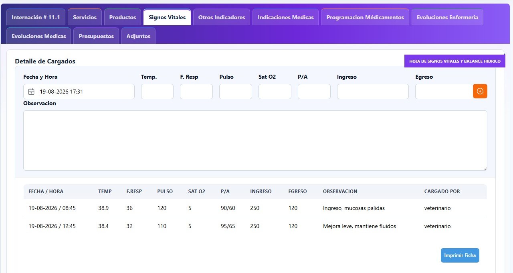The width and height of the screenshot is (513, 273).
Task: Click the Imprimir Ficha button
Action: pyautogui.click(x=460, y=255)
